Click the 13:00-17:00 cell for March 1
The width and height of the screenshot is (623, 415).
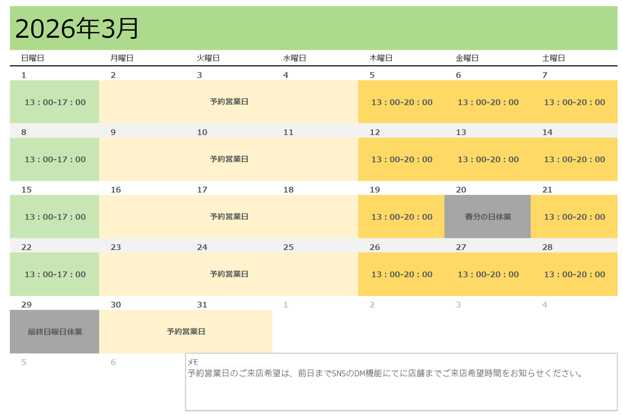(x=55, y=102)
